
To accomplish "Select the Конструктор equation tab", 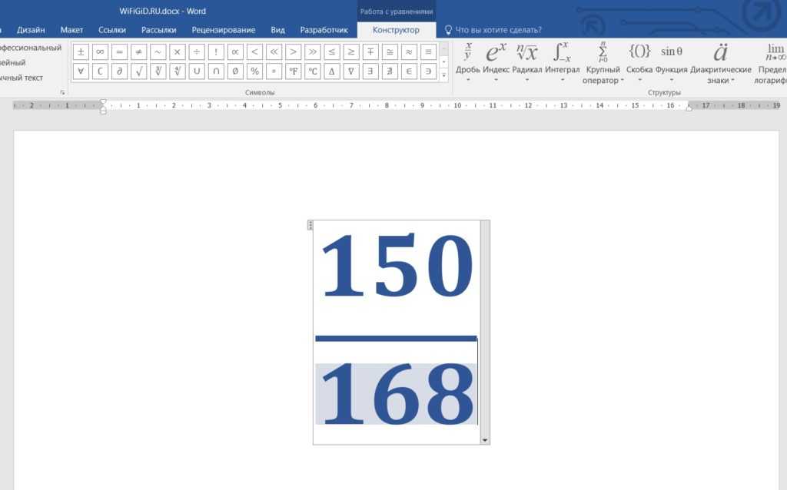I will (x=396, y=30).
